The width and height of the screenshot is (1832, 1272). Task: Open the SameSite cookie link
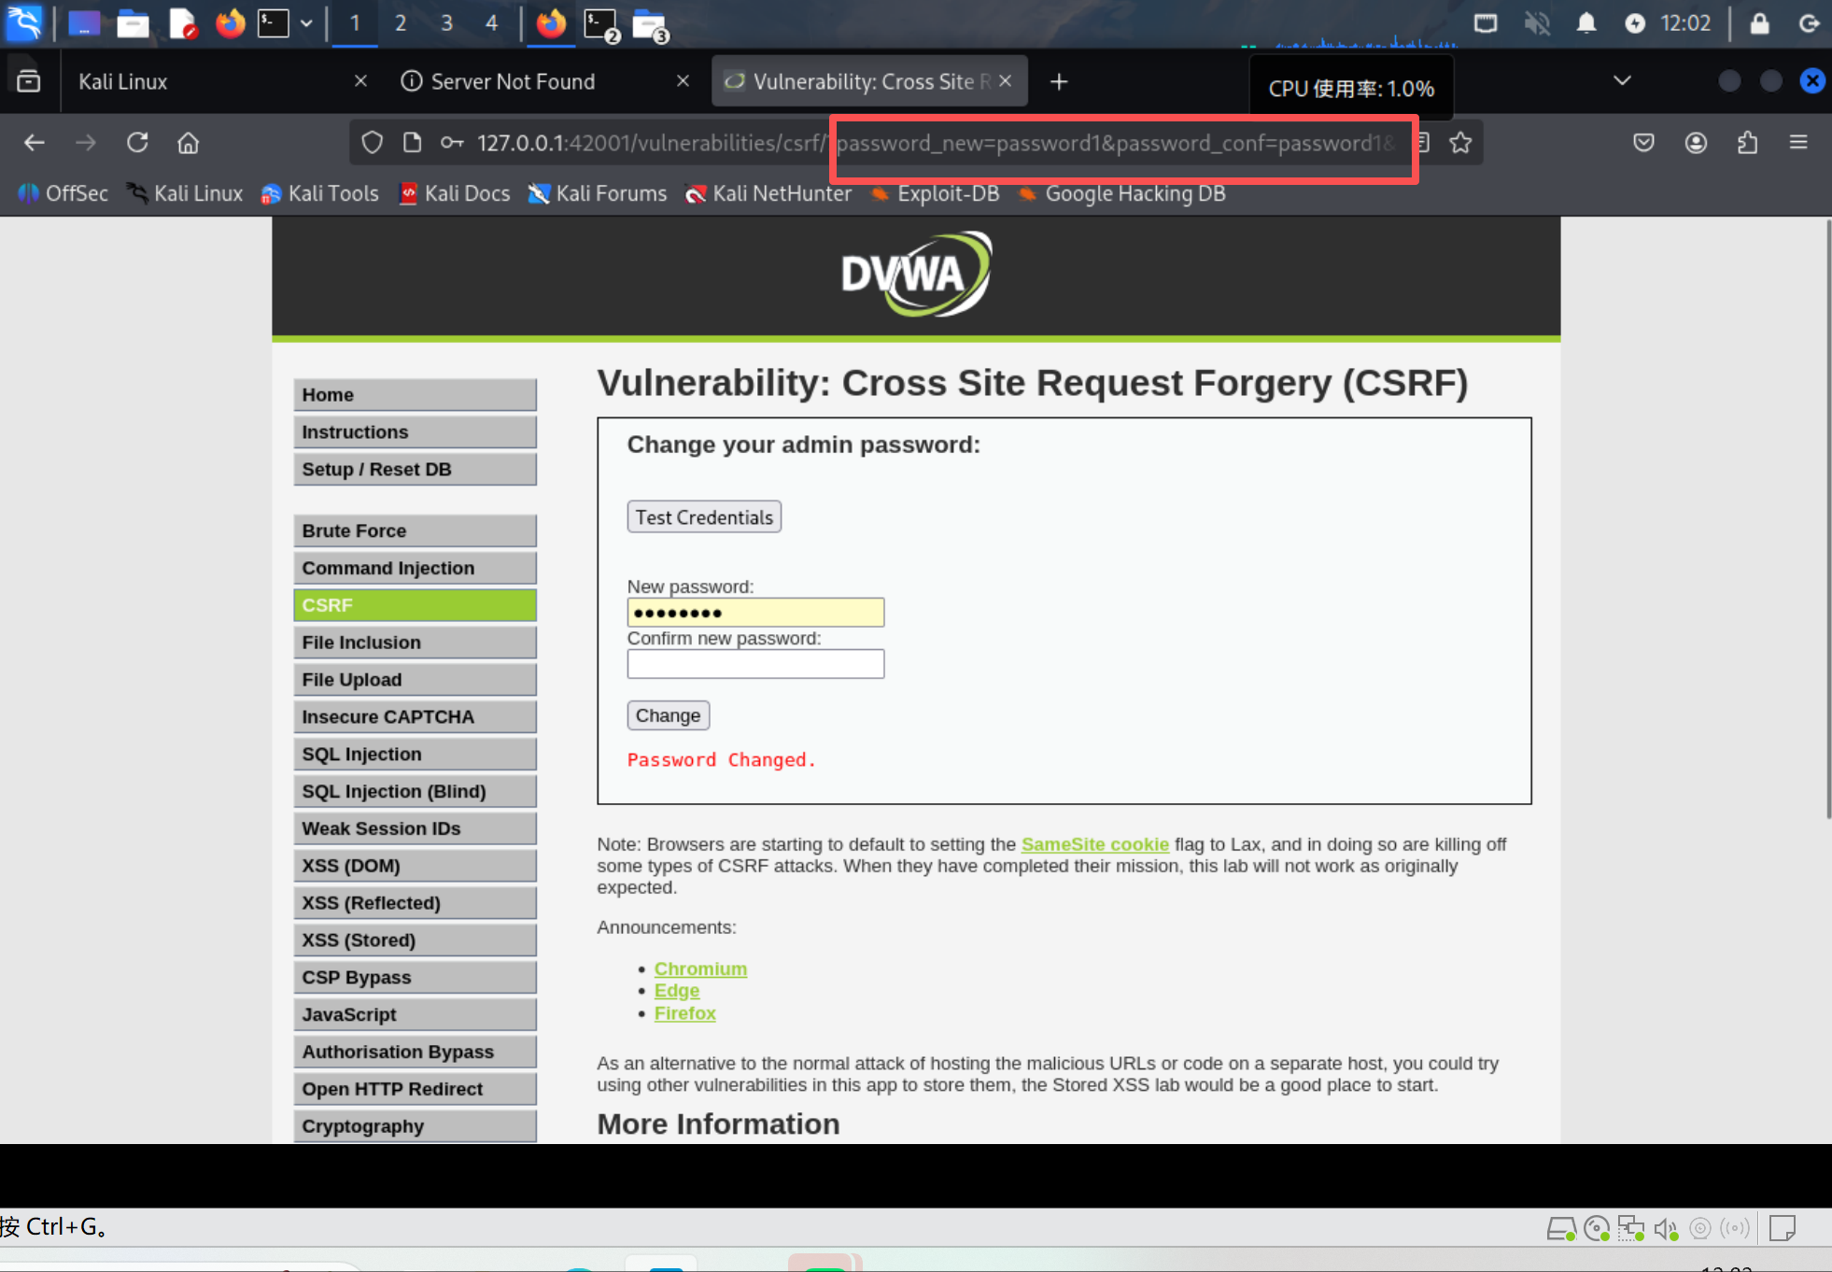click(x=1094, y=844)
